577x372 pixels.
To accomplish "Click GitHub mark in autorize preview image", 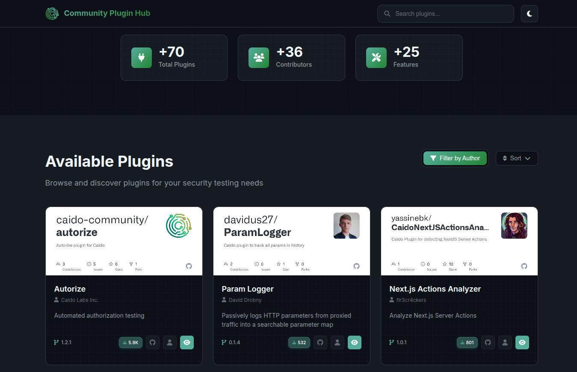I will [189, 266].
